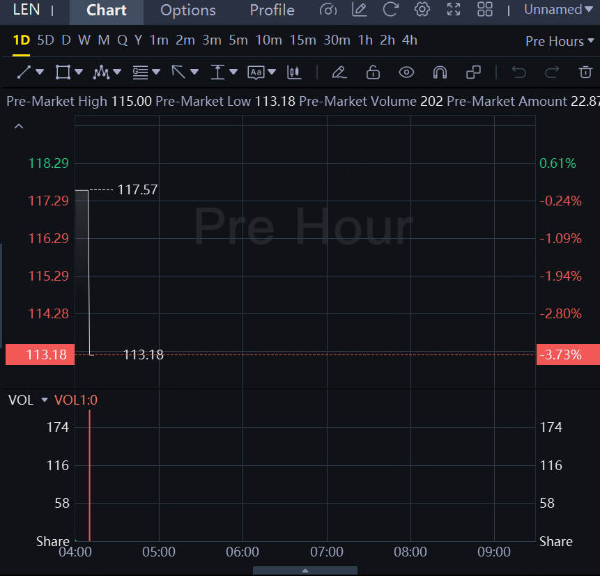Open the Pre Hours dropdown
Image resolution: width=600 pixels, height=576 pixels.
point(560,41)
